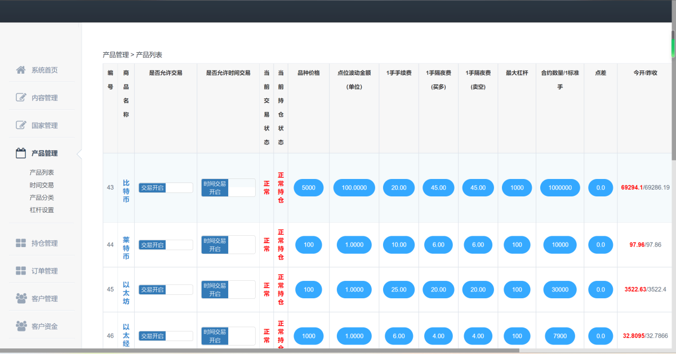Open the 比特币 product link

pos(126,191)
